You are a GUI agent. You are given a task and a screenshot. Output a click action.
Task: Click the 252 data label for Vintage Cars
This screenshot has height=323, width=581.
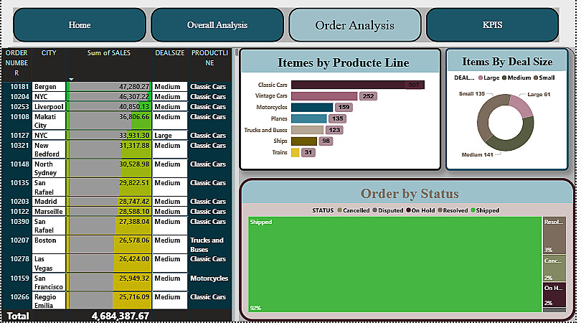(x=368, y=96)
